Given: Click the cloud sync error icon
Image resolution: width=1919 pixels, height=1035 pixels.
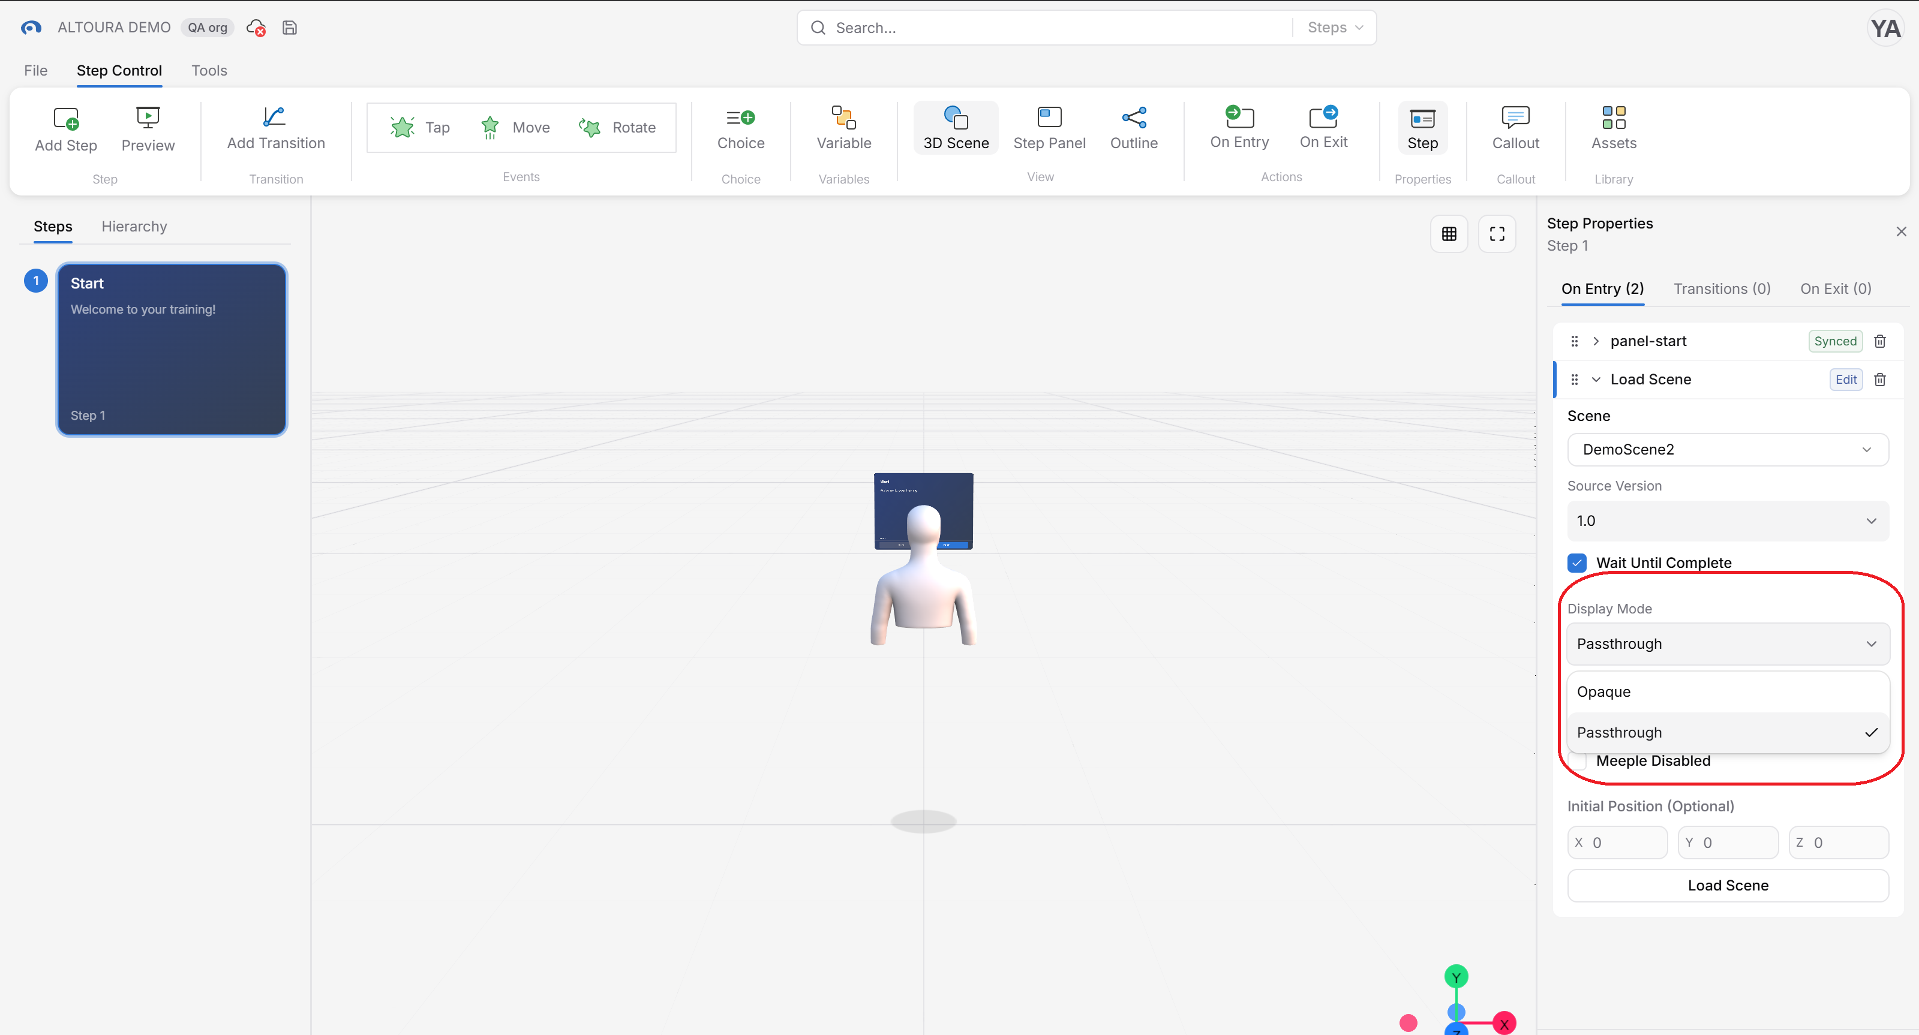Looking at the screenshot, I should tap(256, 28).
